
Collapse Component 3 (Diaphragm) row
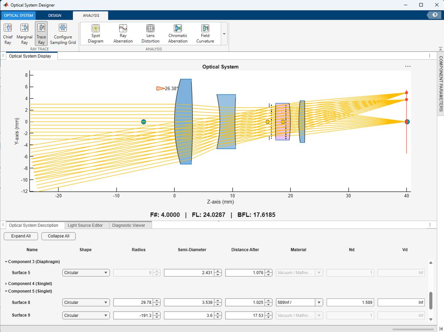point(6,262)
